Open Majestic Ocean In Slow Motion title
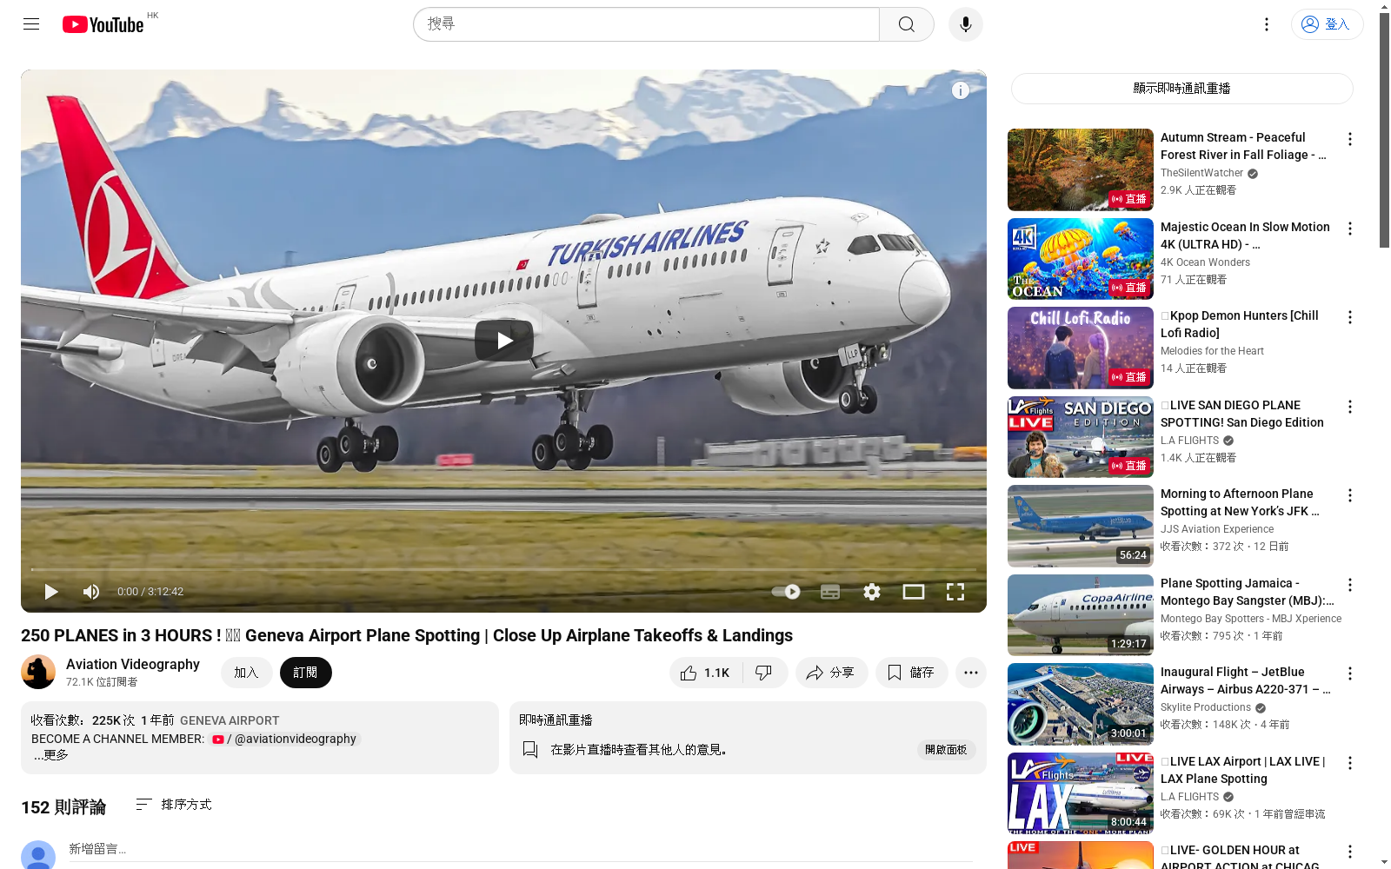 click(1245, 235)
